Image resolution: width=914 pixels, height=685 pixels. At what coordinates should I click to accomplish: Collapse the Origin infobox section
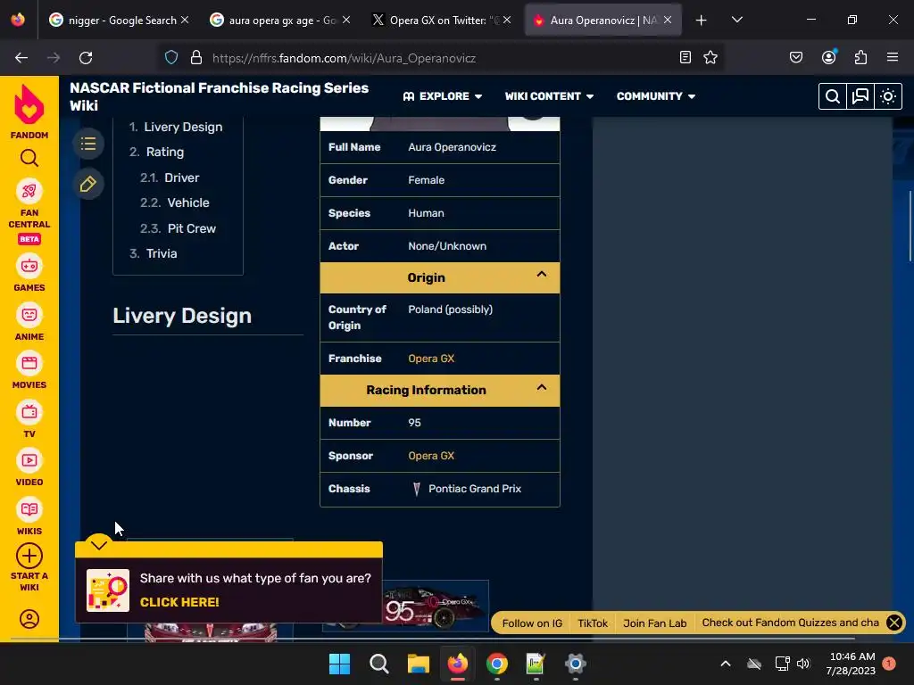coord(542,275)
